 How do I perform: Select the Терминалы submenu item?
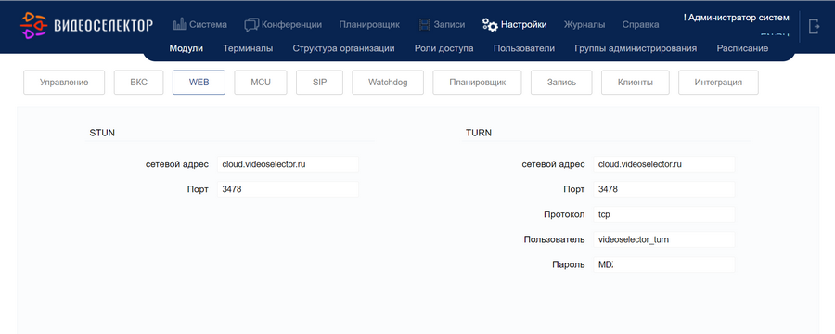(x=248, y=48)
